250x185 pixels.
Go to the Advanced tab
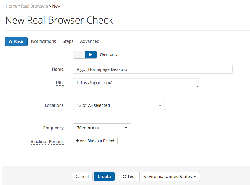[x=89, y=41]
